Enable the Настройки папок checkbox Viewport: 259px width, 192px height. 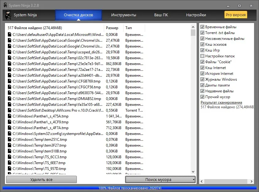point(202,56)
